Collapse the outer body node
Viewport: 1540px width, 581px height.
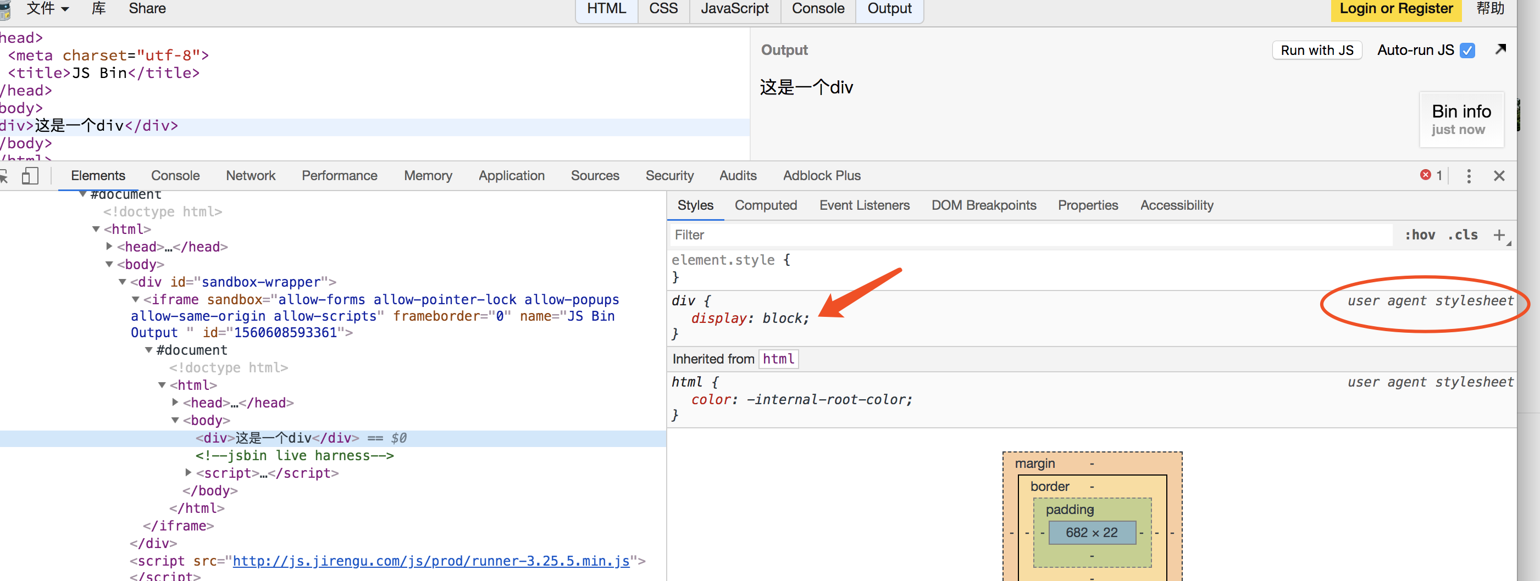[109, 264]
